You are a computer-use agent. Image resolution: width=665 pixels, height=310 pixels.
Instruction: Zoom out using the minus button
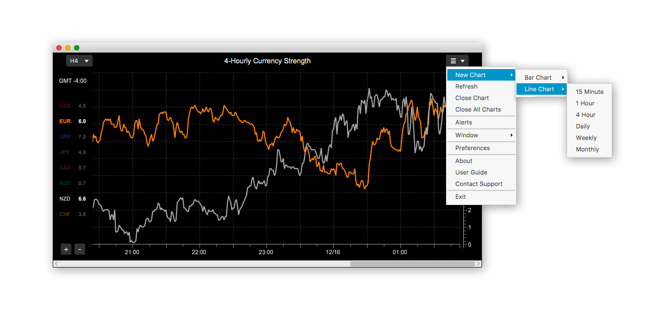pos(79,249)
